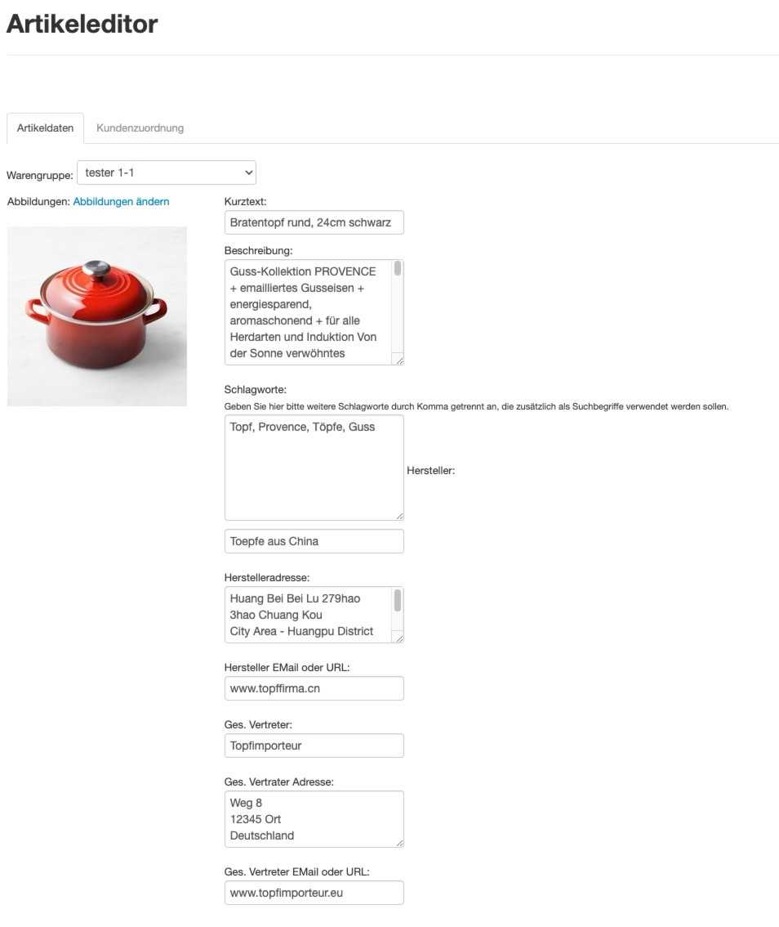Open the Warengruppe dropdown
Screen dimensions: 779x927
click(167, 172)
